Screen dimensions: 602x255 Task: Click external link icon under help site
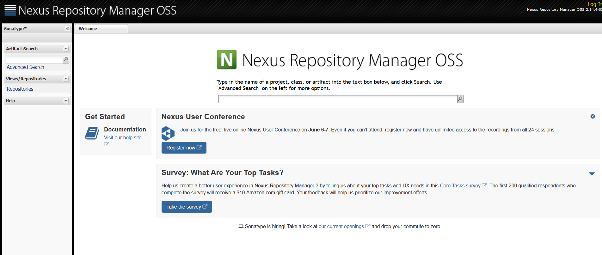107,144
